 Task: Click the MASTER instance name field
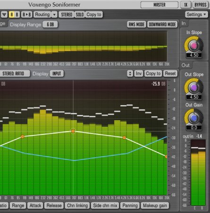(x=159, y=5)
